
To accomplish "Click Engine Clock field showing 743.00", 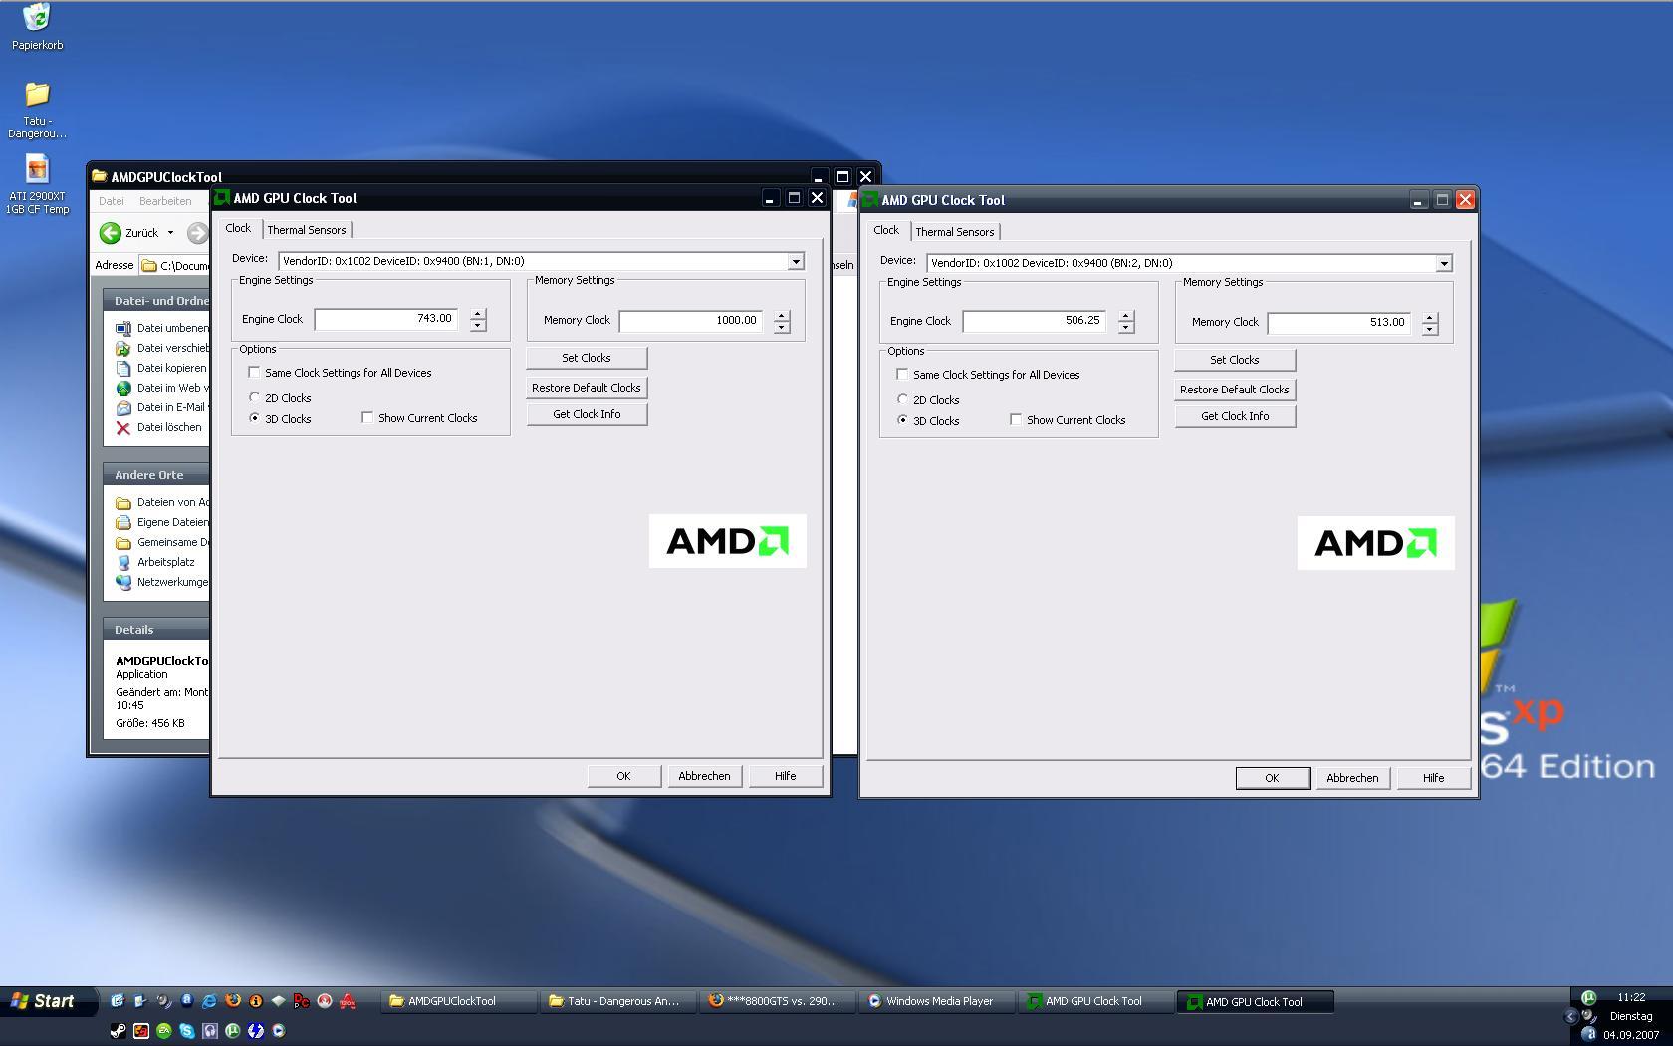I will coord(386,319).
